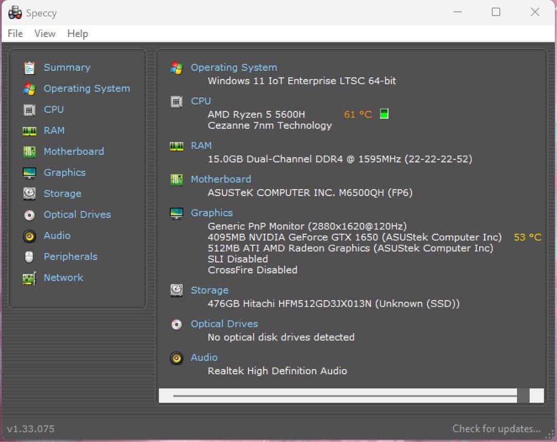Click the green CPU temperature indicator
The width and height of the screenshot is (557, 442).
[x=384, y=113]
